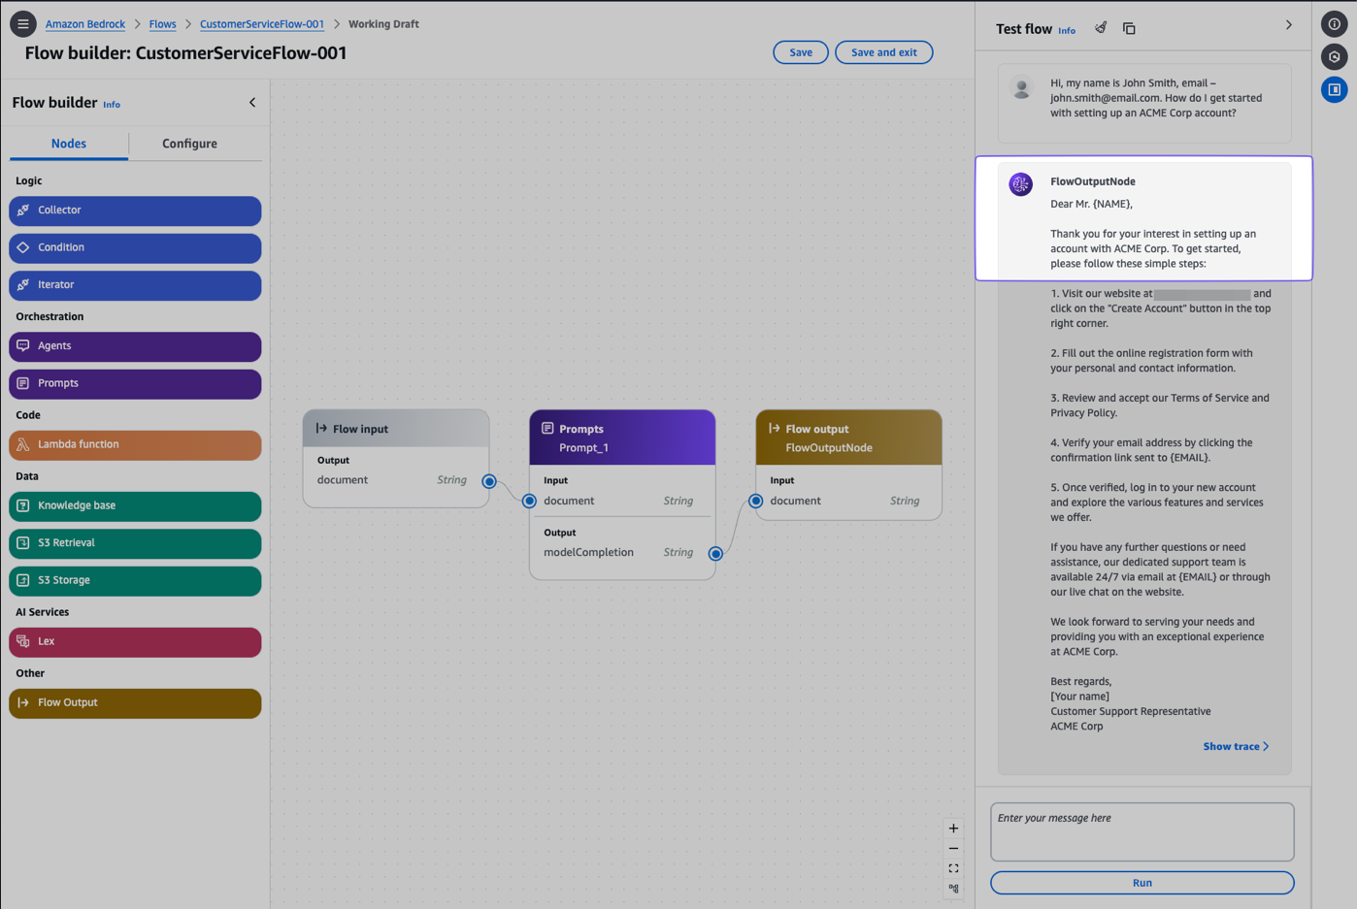The width and height of the screenshot is (1357, 909).
Task: Click the Flow input node's output connector
Action: point(489,481)
